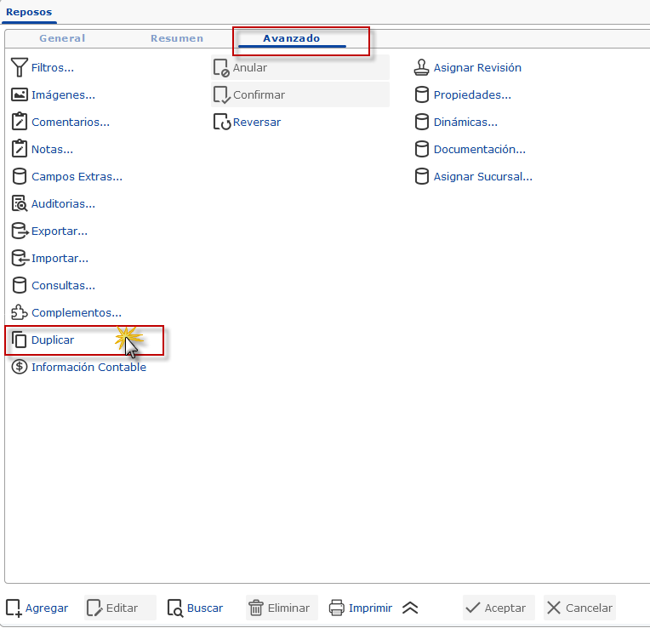Click the Asignar Sucursal cylinder icon
This screenshot has width=650, height=628.
point(422,177)
